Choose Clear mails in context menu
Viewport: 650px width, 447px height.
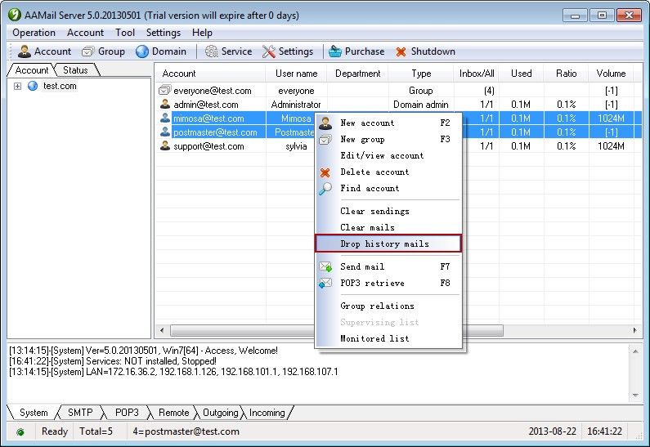388,227
